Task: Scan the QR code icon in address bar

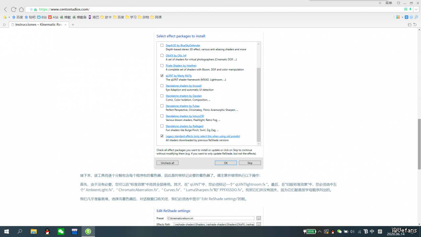Action: (406, 9)
